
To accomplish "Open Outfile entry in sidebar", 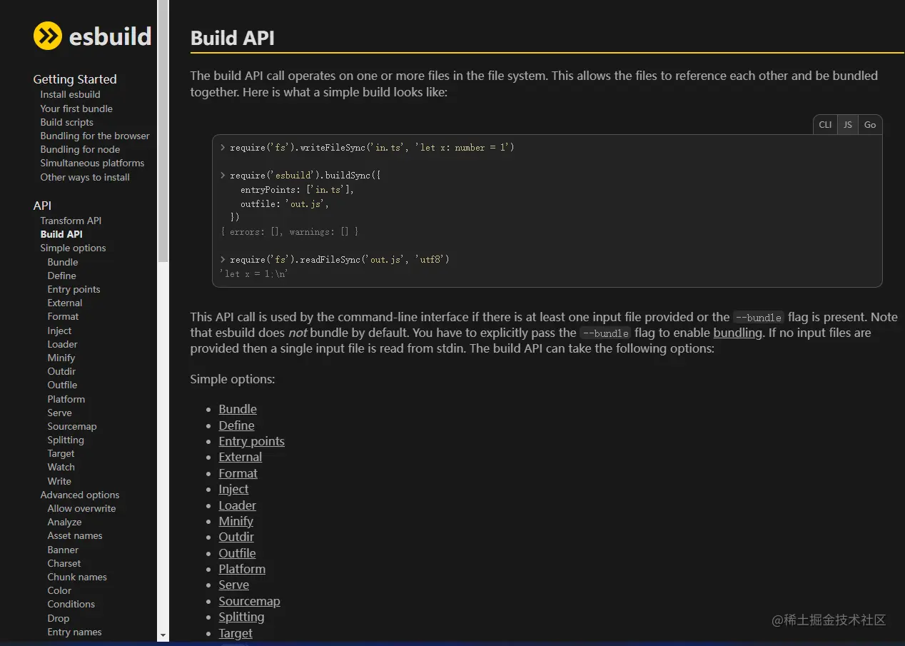I will (62, 385).
